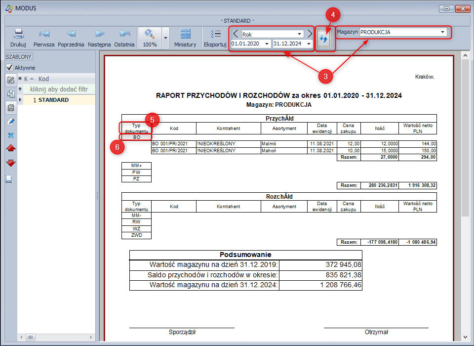
Task: Click the 'kliknij aby dodać filtr' filter row
Action: [59, 89]
